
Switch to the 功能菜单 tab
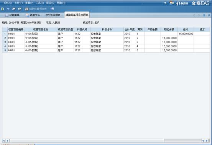(x=12, y=15)
